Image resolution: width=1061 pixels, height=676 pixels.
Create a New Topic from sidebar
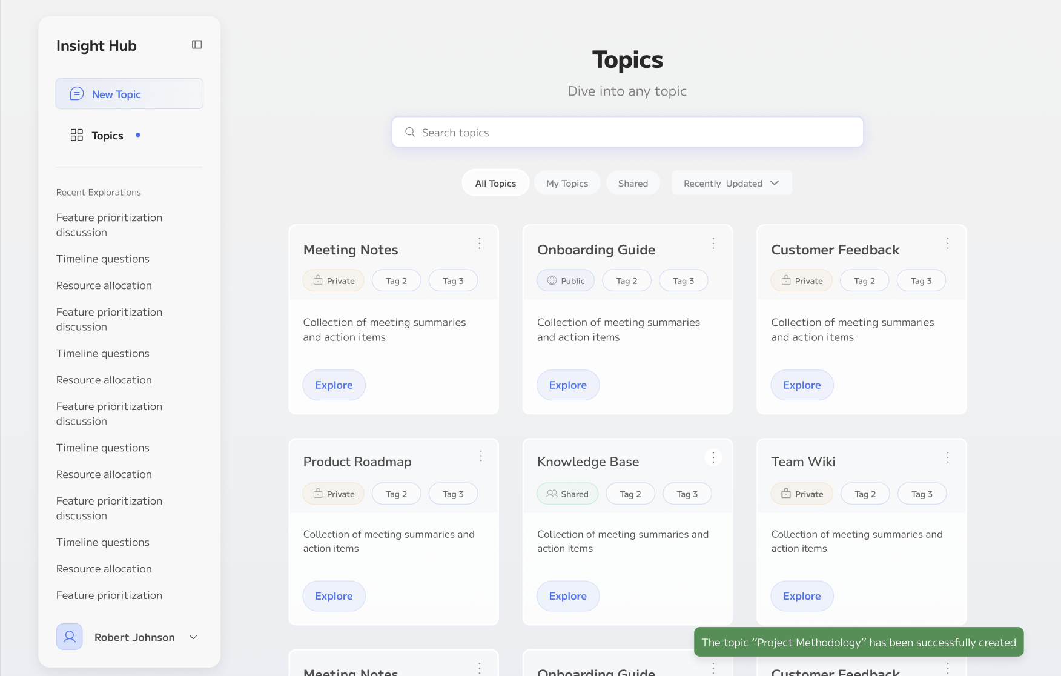pos(130,94)
